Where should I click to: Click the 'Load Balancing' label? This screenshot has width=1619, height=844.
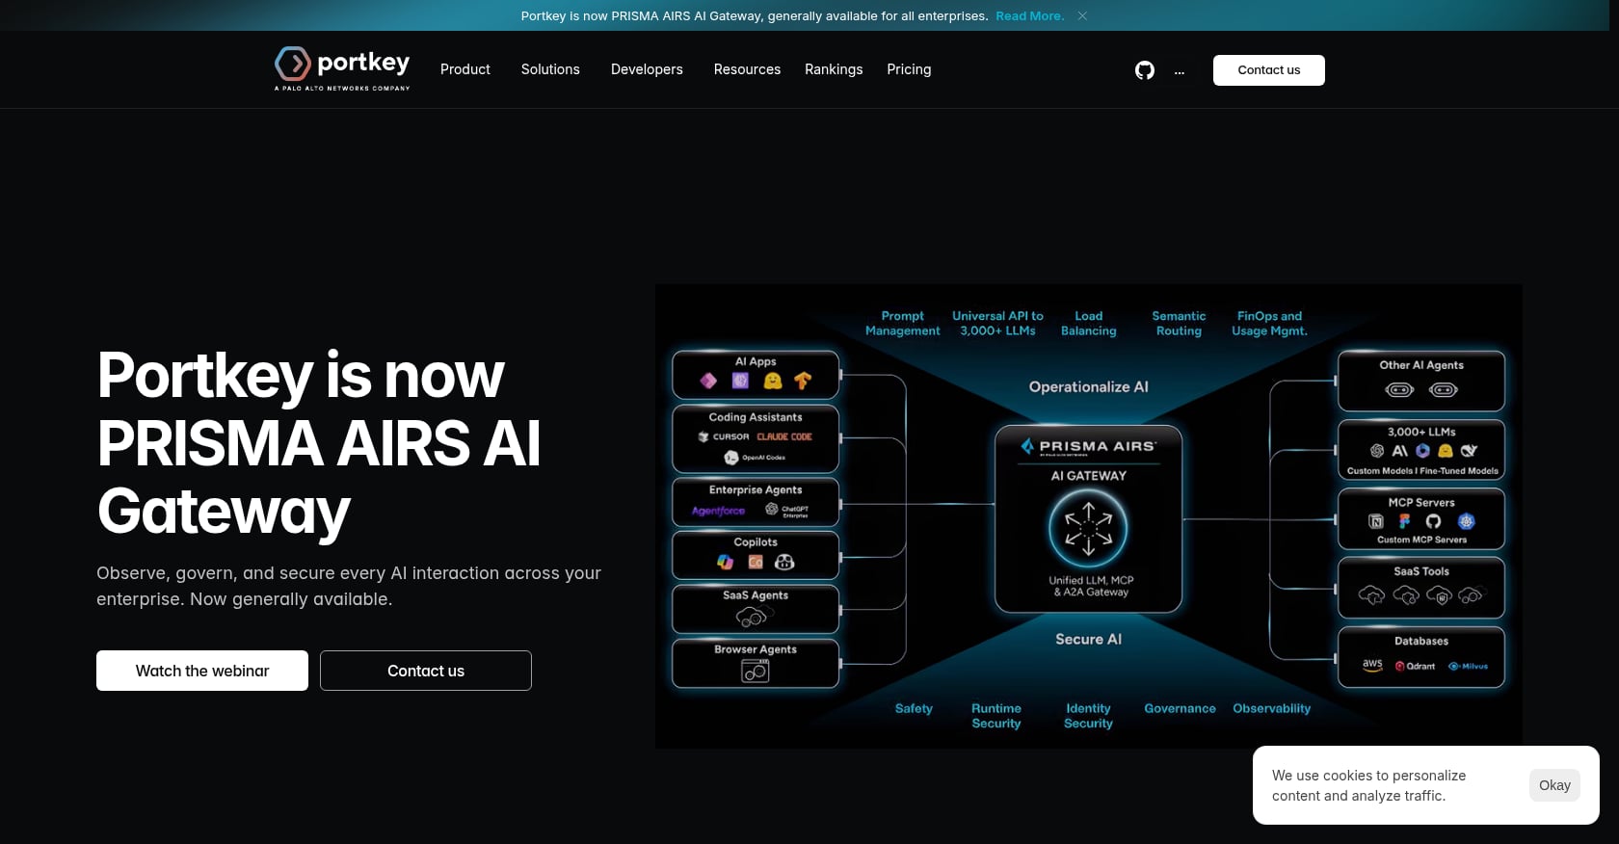[1088, 323]
